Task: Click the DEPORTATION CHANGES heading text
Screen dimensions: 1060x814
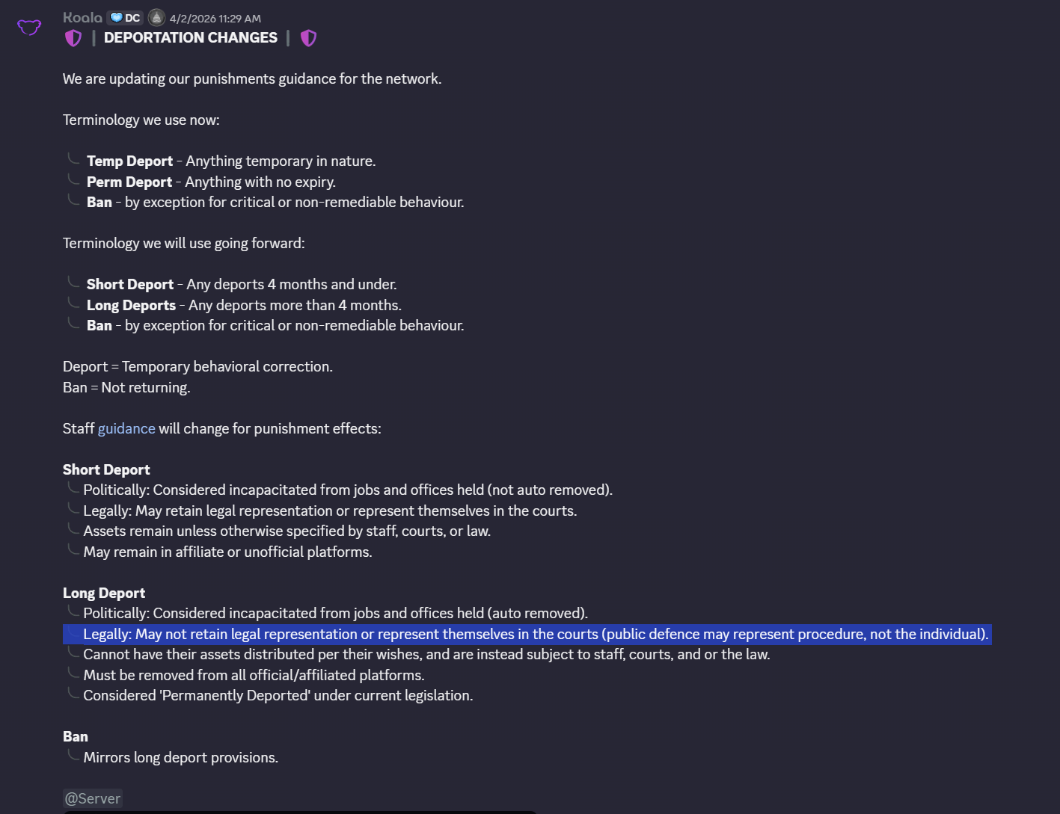Action: [191, 38]
